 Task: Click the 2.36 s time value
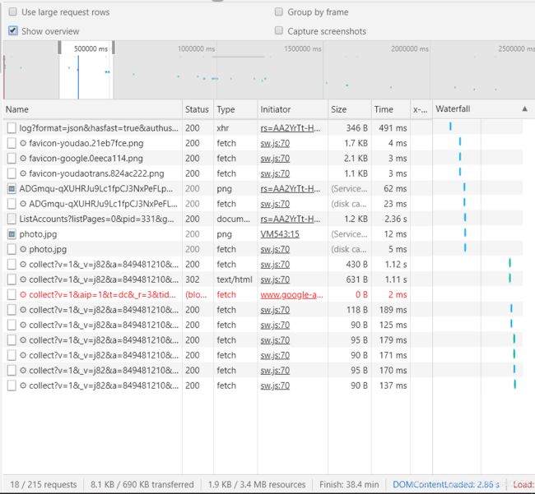(395, 219)
